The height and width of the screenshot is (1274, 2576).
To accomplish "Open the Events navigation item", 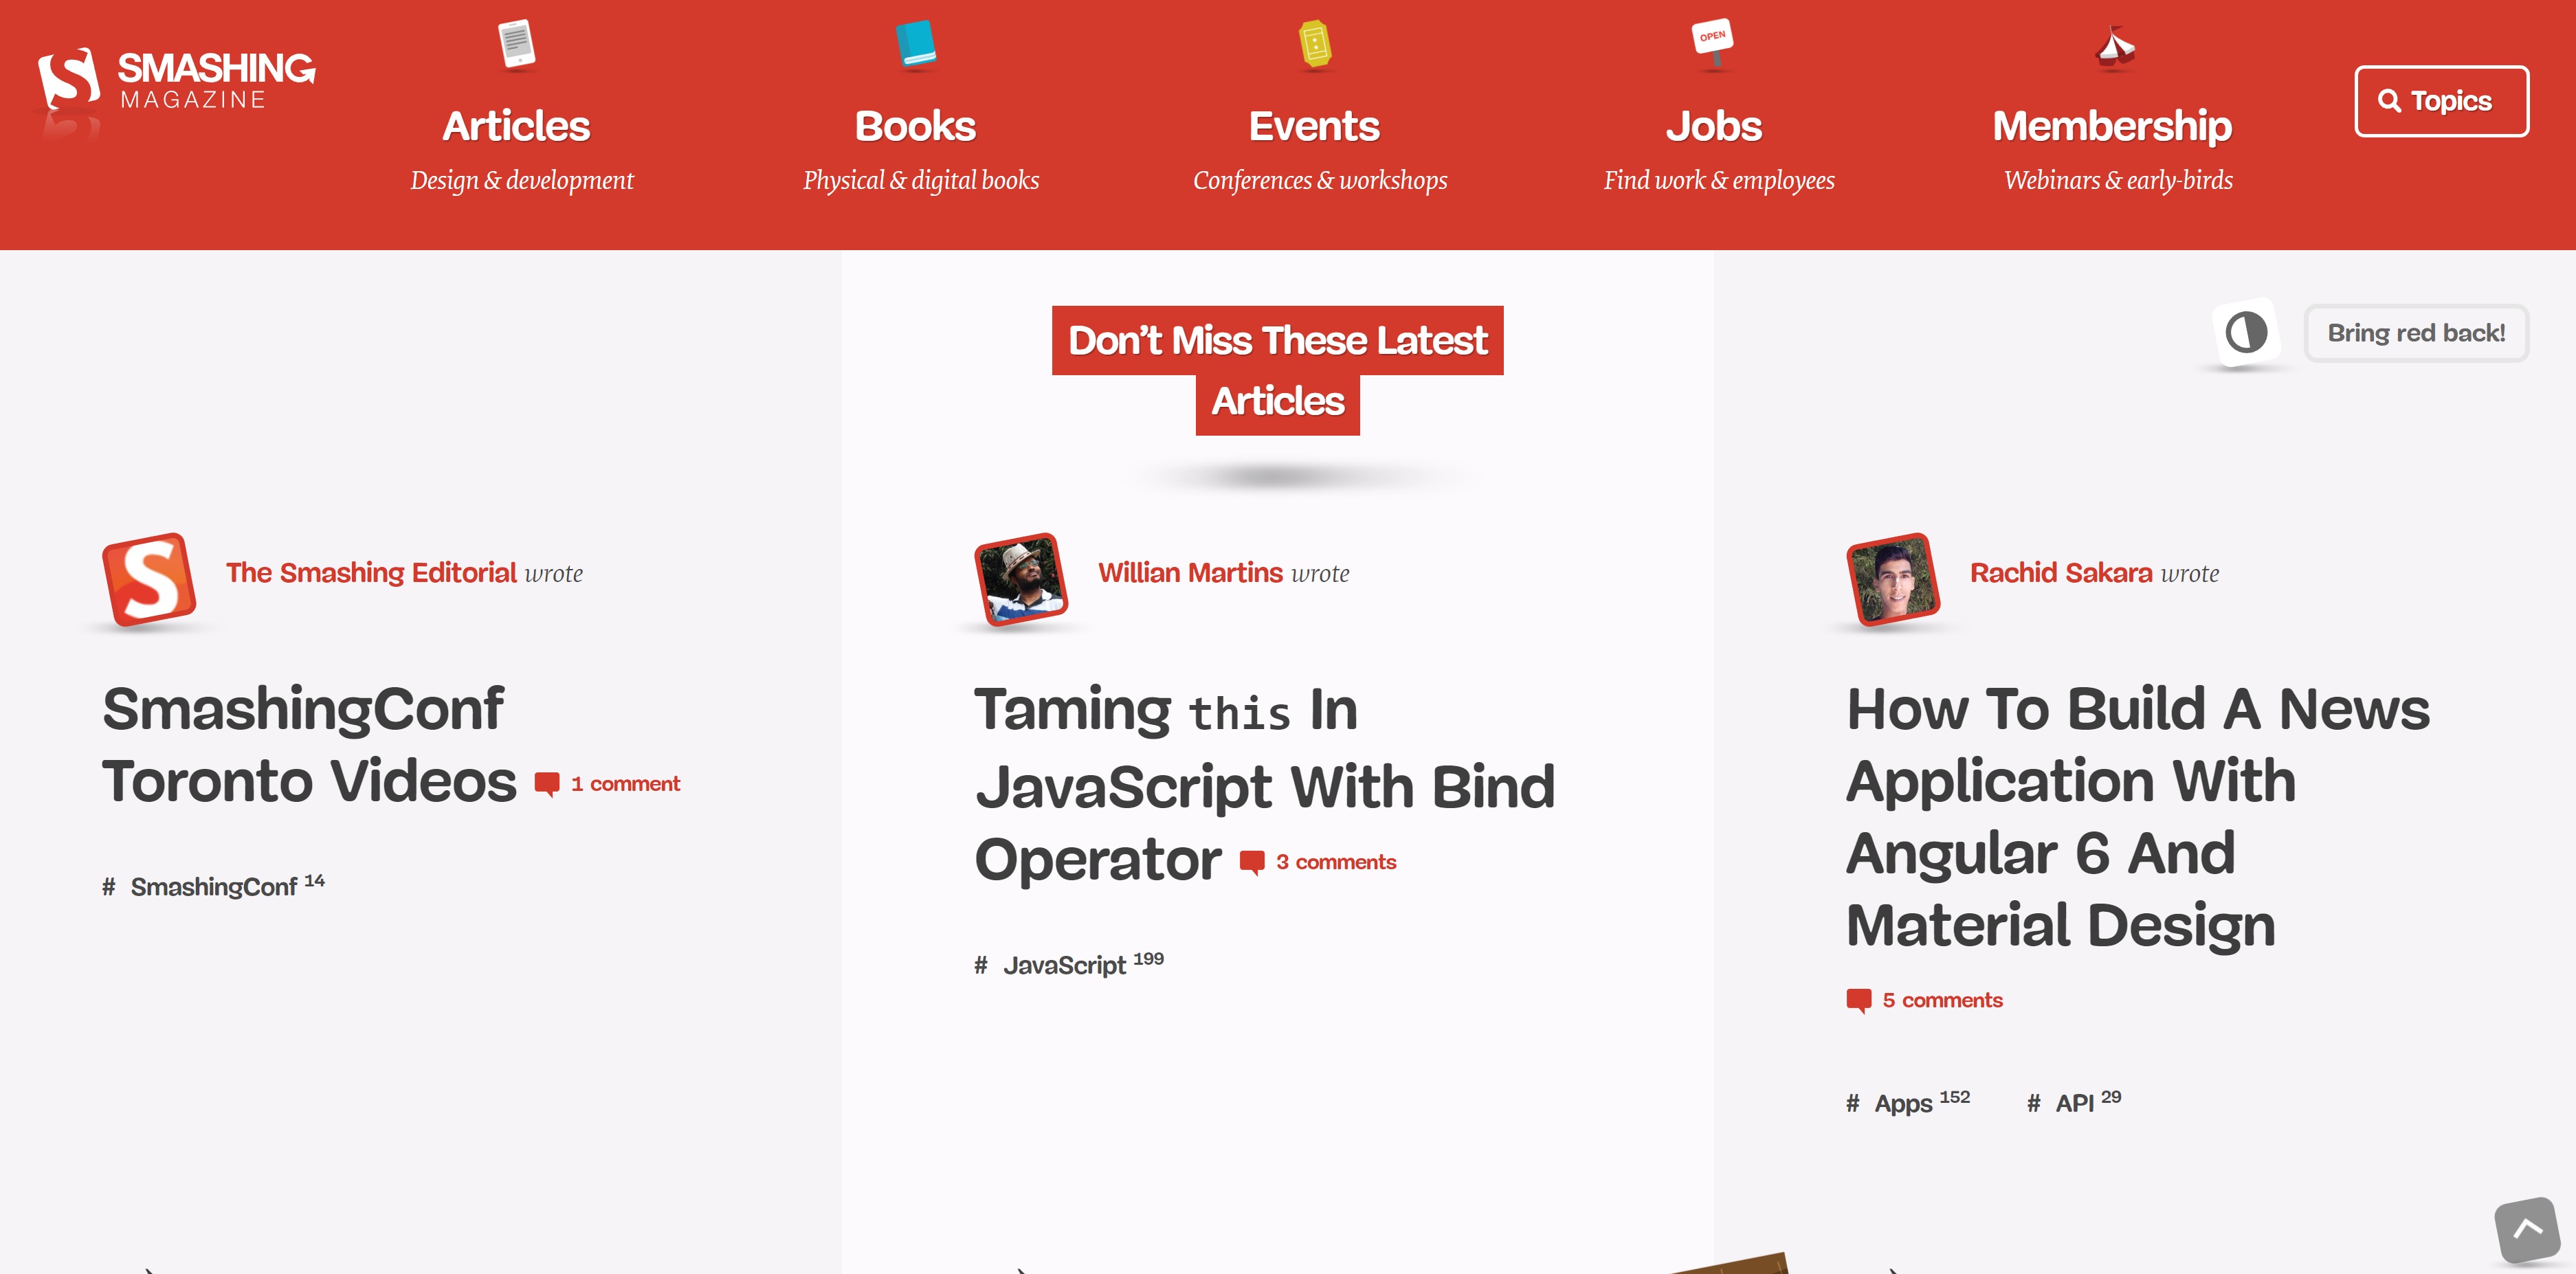I will pyautogui.click(x=1315, y=127).
